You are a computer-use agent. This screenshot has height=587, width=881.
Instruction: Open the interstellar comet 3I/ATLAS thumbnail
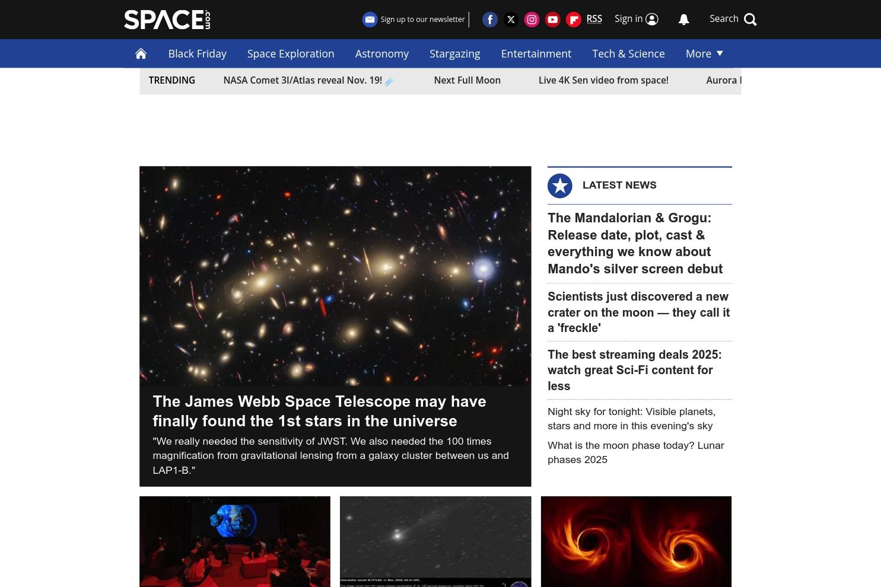[435, 541]
